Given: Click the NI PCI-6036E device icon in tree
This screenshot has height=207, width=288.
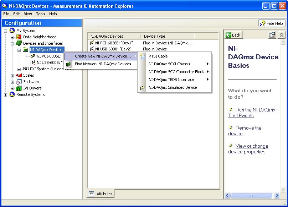Looking at the screenshot, I should pyautogui.click(x=32, y=56).
